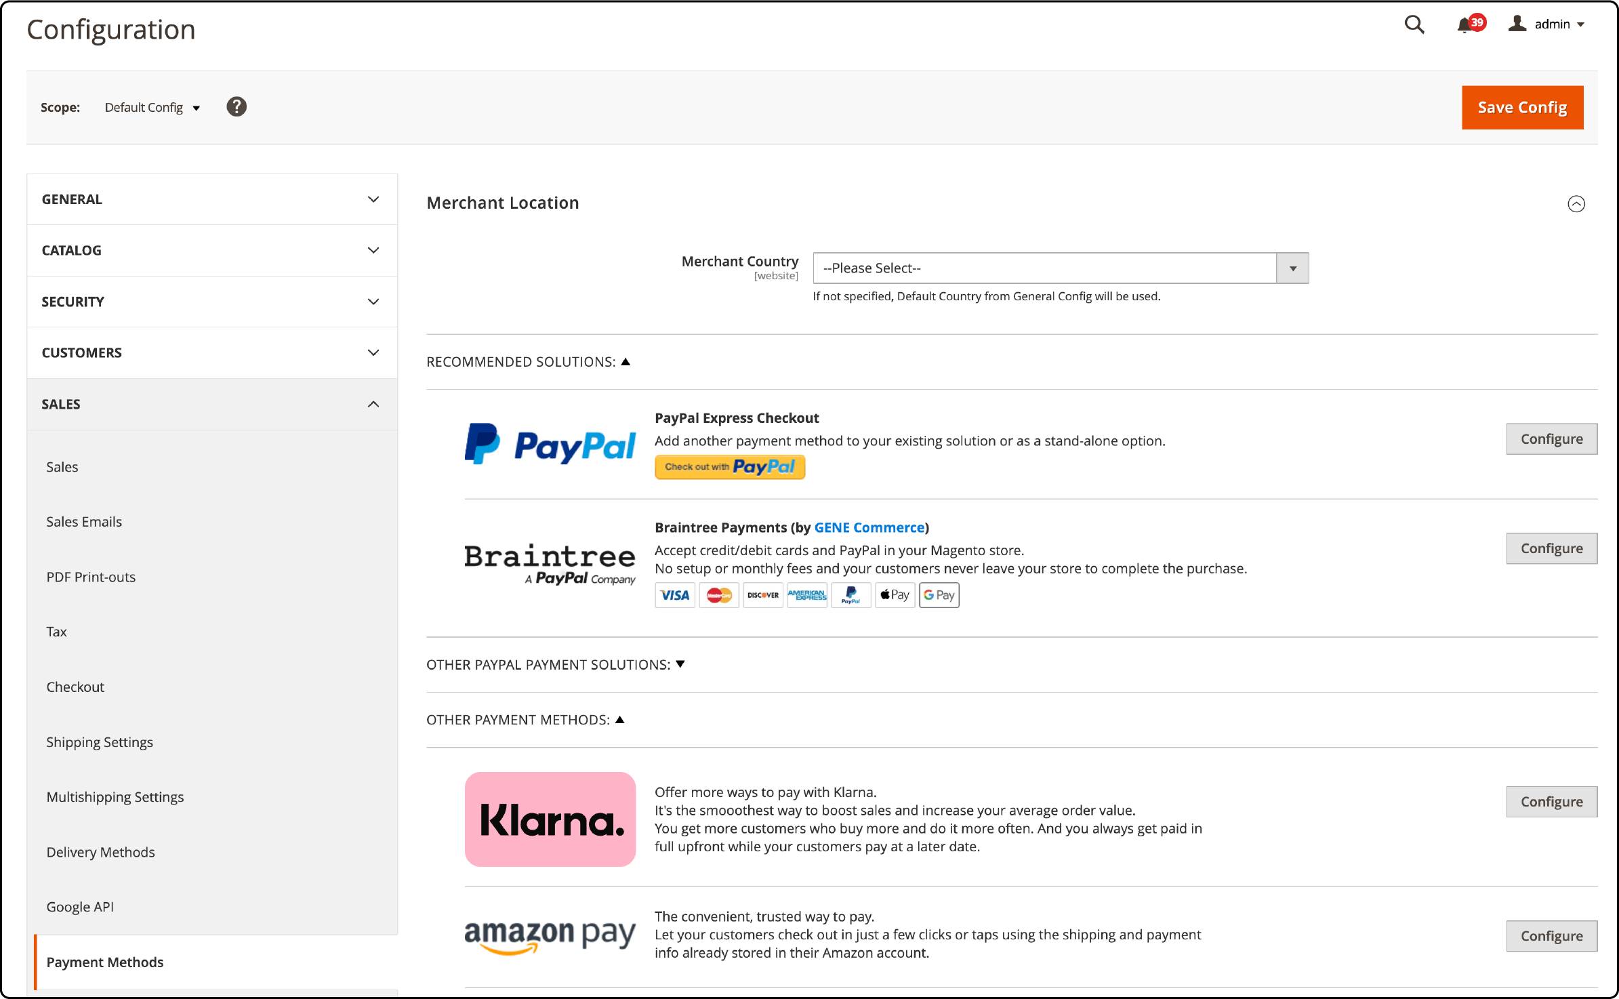Image resolution: width=1619 pixels, height=999 pixels.
Task: Expand the CUSTOMERS section
Action: [x=211, y=352]
